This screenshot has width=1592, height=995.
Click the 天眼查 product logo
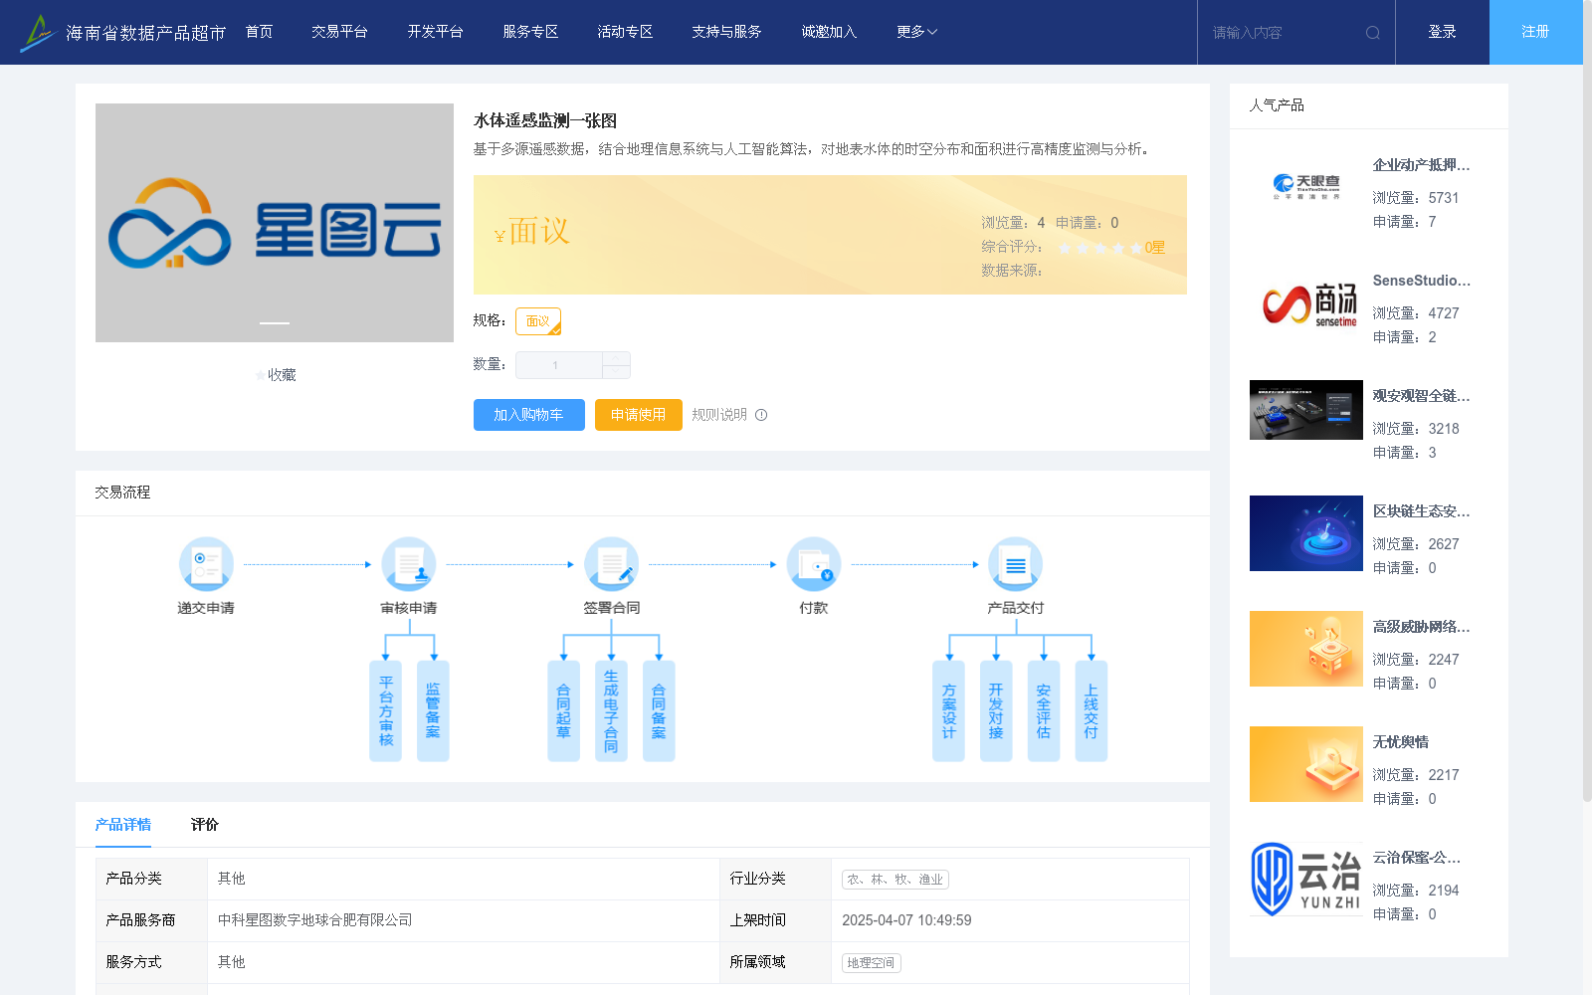1306,187
